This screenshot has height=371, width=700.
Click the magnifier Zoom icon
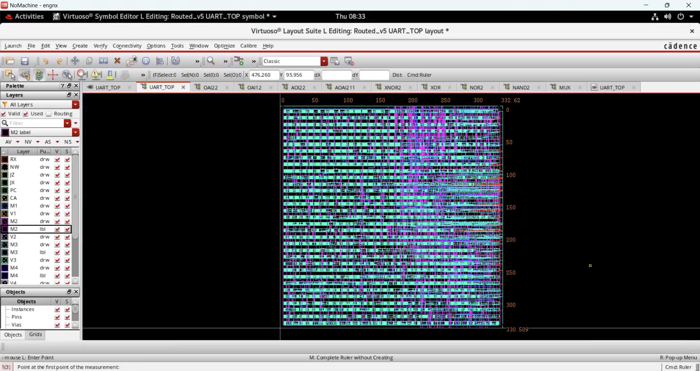click(211, 61)
